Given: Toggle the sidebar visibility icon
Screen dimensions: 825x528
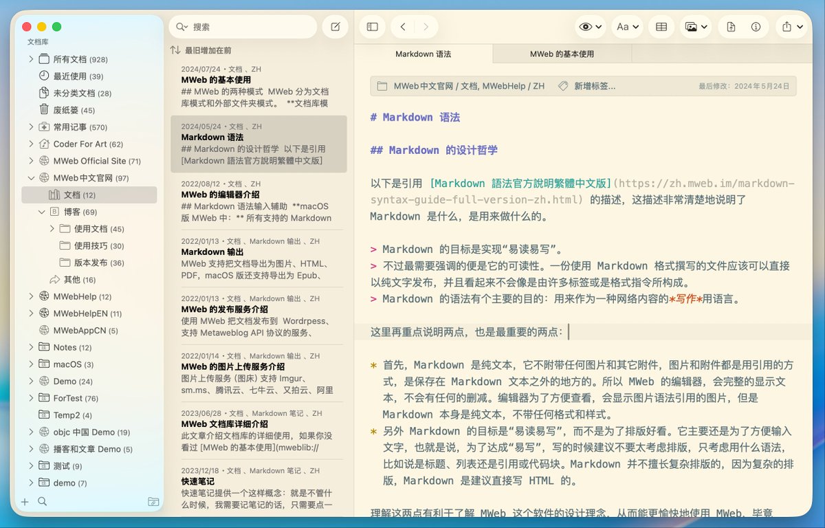Looking at the screenshot, I should 372,26.
